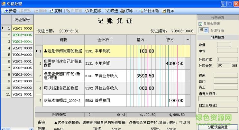This screenshot has height=130, width=239.
Task: Click the 单价 input field
Action: [227, 51]
